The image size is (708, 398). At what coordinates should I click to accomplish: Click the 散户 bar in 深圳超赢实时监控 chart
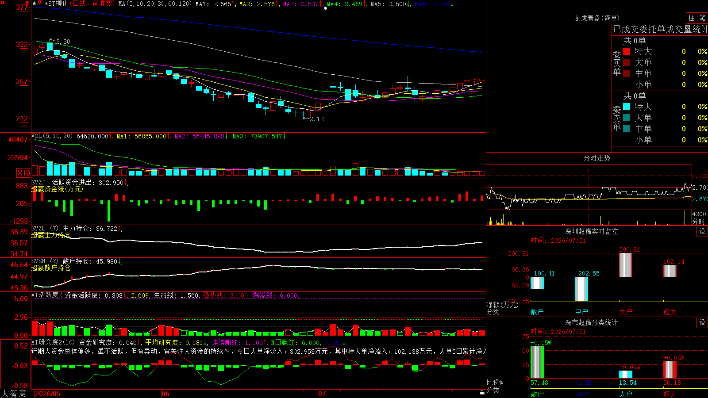pos(537,283)
